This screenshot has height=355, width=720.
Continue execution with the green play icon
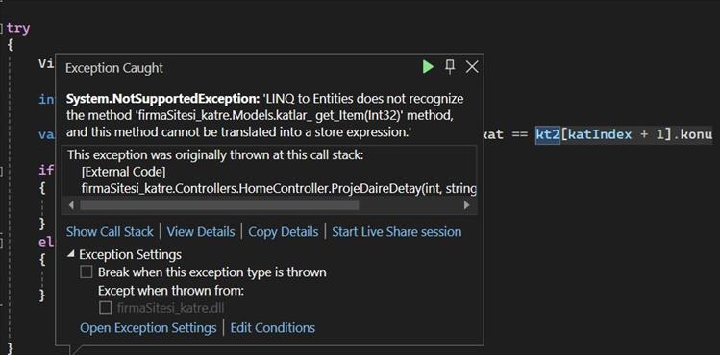[x=428, y=67]
